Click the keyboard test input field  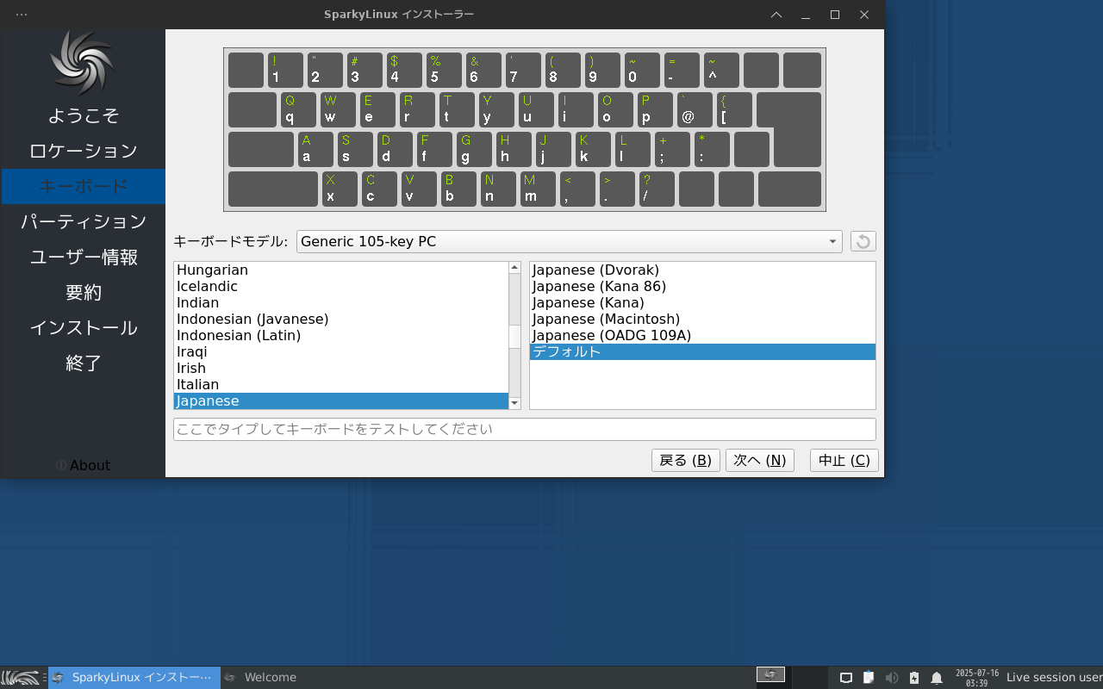tap(524, 429)
